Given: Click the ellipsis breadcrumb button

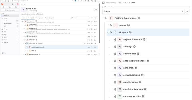Looking at the screenshot, I should [120, 3].
